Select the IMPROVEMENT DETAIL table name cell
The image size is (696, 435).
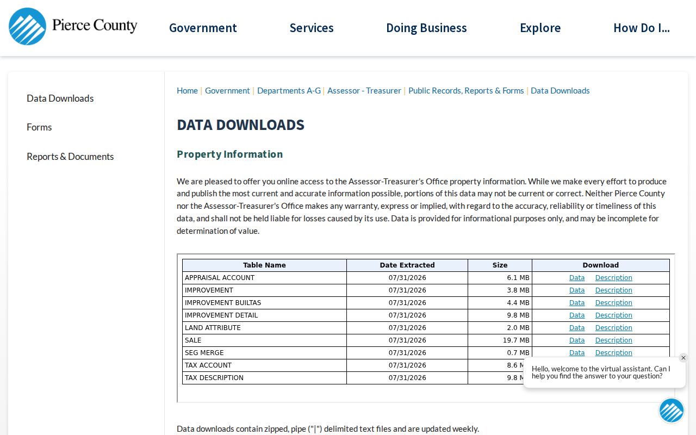coord(264,315)
